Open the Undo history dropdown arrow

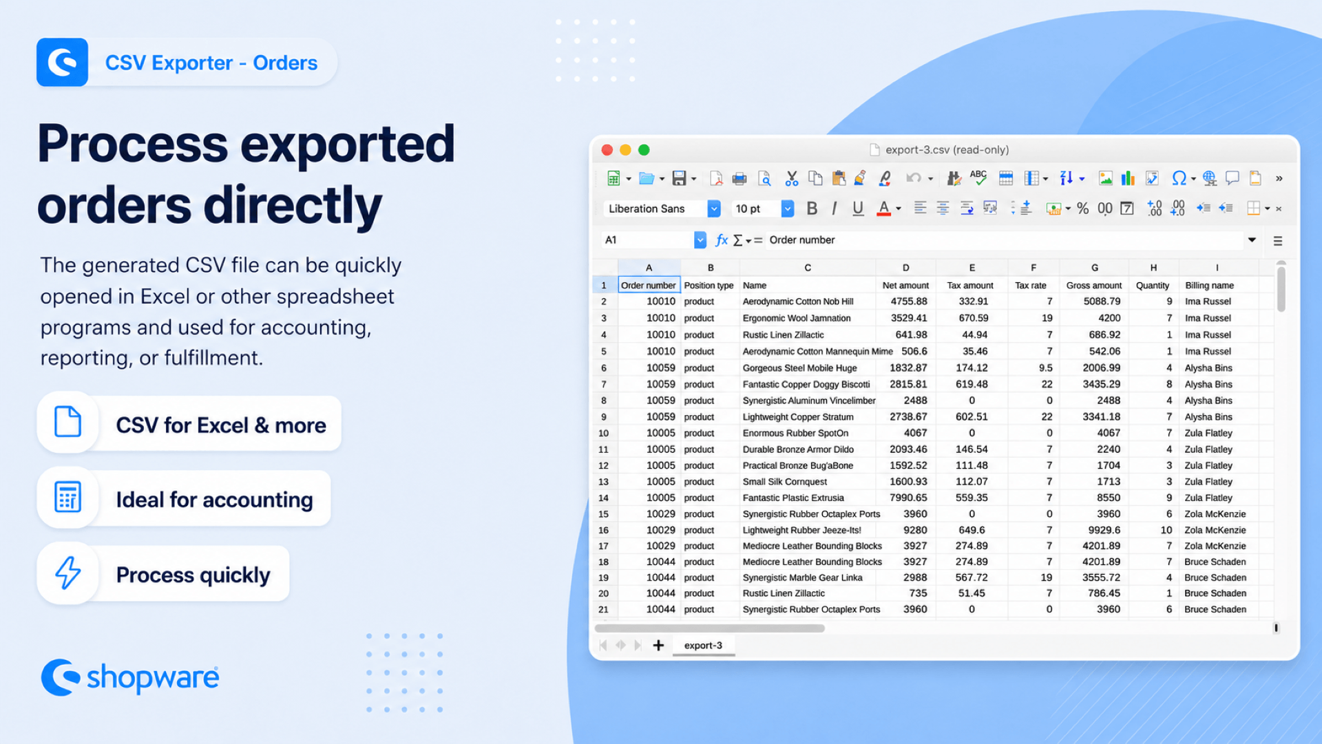pos(931,179)
